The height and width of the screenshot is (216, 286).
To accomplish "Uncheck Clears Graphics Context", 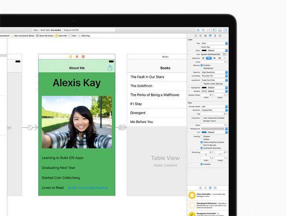I will pyautogui.click(x=202, y=142).
